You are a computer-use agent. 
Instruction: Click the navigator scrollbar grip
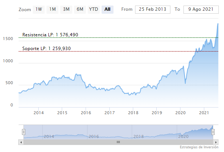pos(118,142)
